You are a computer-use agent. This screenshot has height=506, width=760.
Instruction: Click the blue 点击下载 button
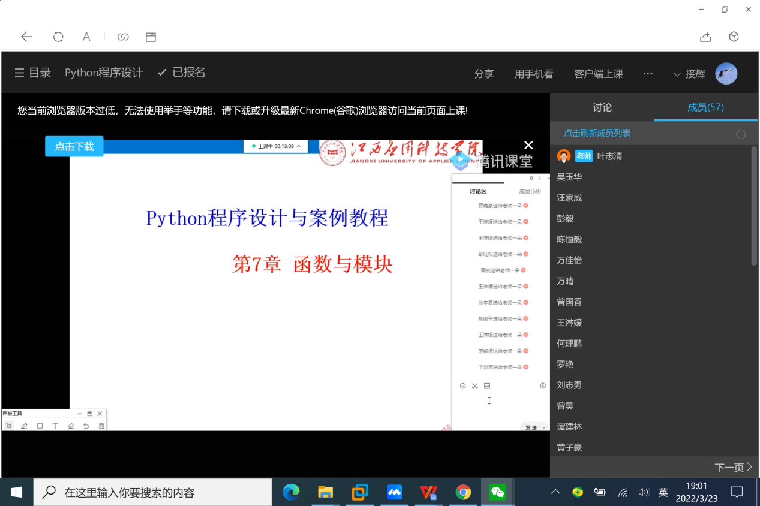click(74, 146)
